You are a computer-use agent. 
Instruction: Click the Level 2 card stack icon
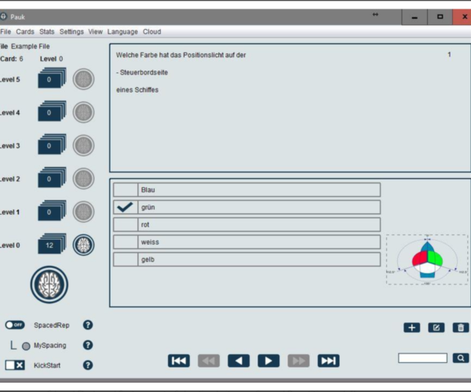click(52, 177)
